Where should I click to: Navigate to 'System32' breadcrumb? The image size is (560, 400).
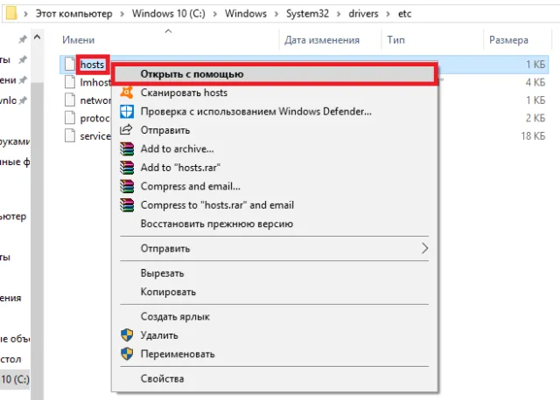(x=307, y=14)
